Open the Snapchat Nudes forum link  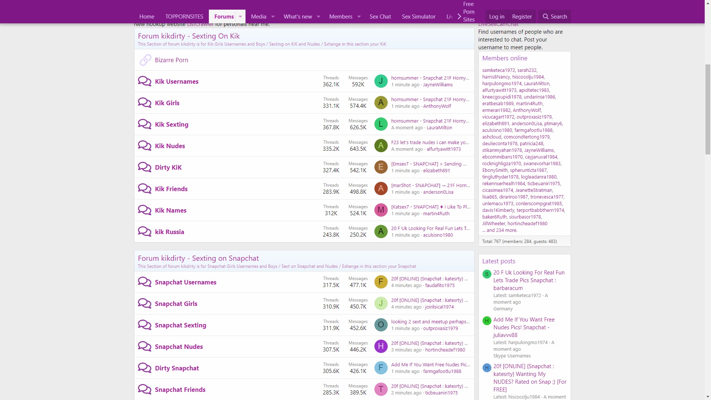[x=179, y=347]
